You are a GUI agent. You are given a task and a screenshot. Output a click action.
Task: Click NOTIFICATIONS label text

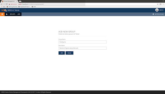159,14
